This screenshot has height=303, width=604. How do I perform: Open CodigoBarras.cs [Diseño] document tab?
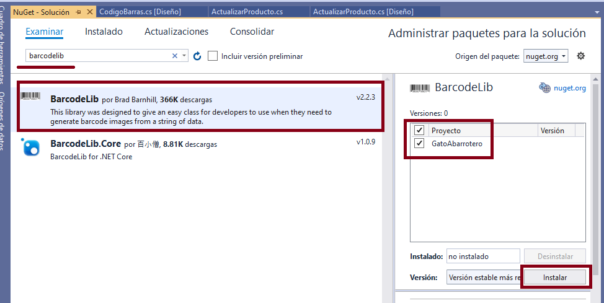pos(152,12)
